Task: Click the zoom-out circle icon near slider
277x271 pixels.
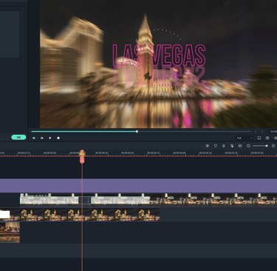Action: [x=248, y=146]
